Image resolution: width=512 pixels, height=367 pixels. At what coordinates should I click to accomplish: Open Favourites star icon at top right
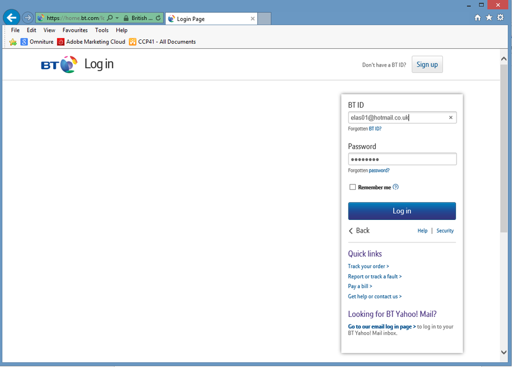(489, 17)
